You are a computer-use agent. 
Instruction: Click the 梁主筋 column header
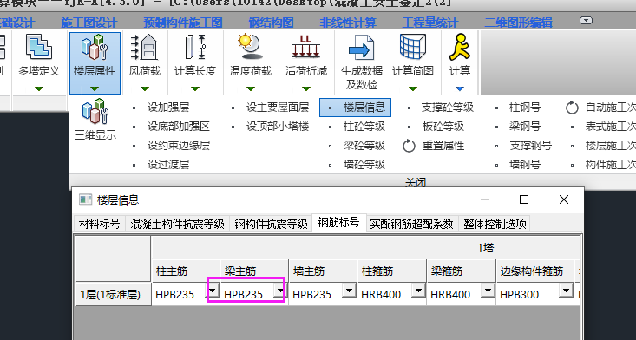[x=254, y=271]
